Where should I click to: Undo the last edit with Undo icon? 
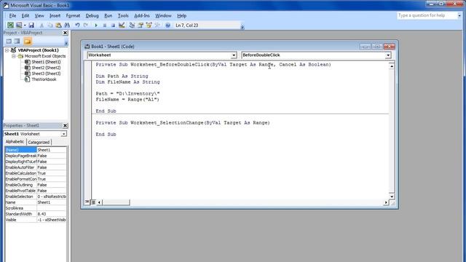tap(77, 25)
